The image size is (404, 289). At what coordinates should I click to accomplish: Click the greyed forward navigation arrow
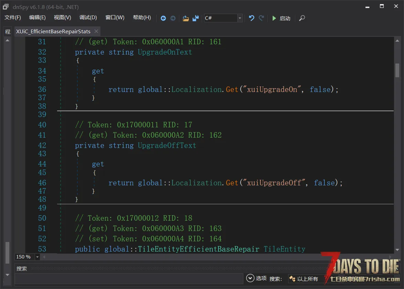click(x=173, y=18)
